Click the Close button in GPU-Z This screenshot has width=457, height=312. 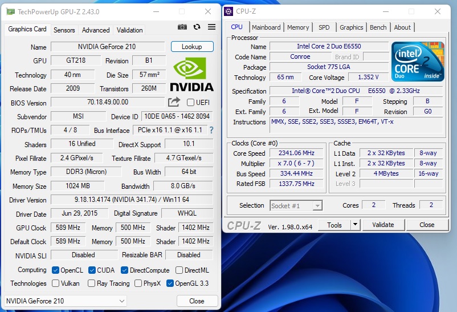click(x=197, y=301)
